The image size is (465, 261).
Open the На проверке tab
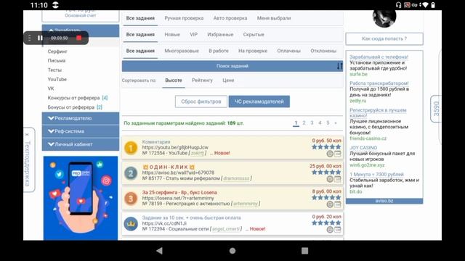(253, 51)
